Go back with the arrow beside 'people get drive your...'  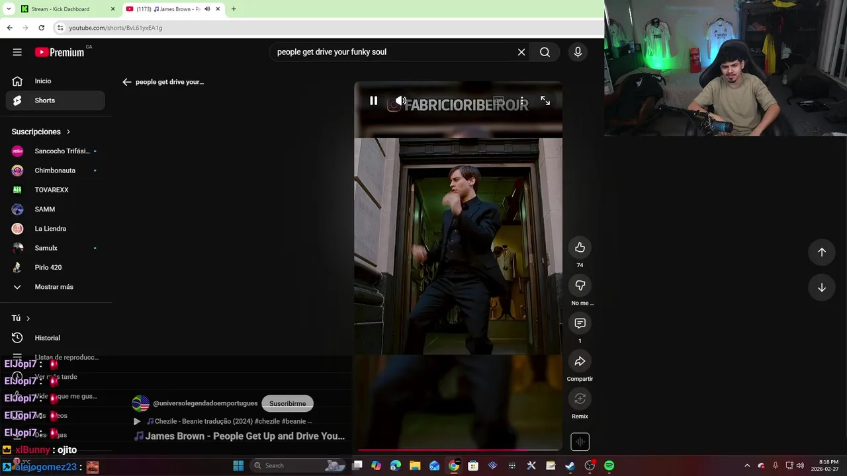(127, 82)
